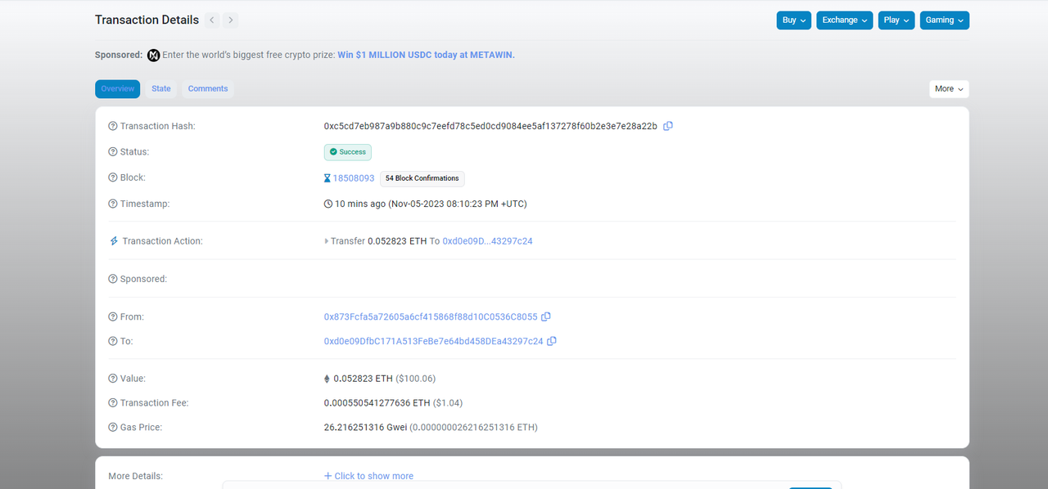Switch to the Comments tab
The height and width of the screenshot is (489, 1048).
tap(208, 88)
